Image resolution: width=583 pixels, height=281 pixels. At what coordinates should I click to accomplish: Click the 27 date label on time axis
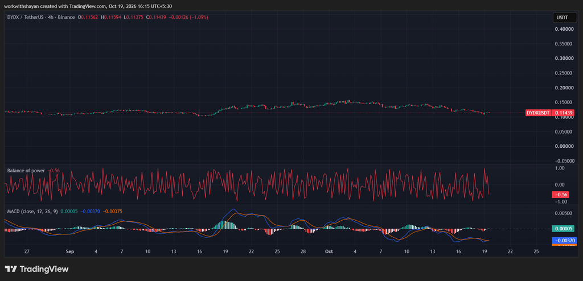click(27, 251)
